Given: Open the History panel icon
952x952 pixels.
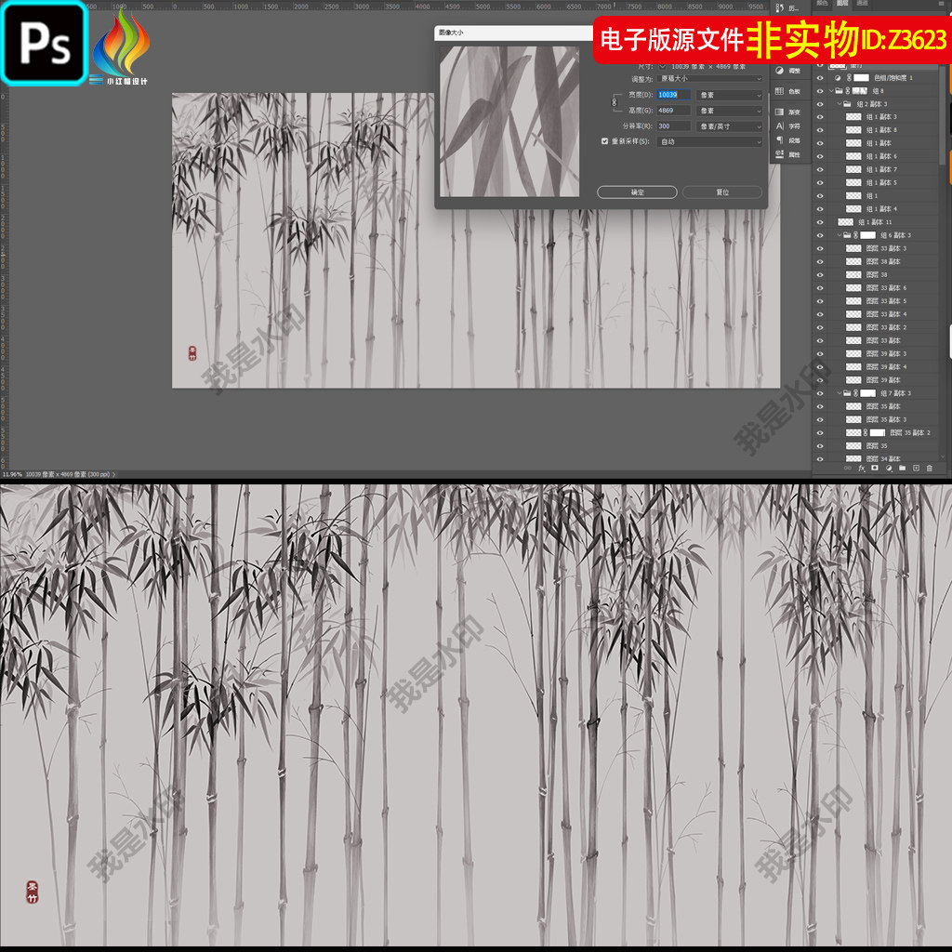Looking at the screenshot, I should [780, 7].
